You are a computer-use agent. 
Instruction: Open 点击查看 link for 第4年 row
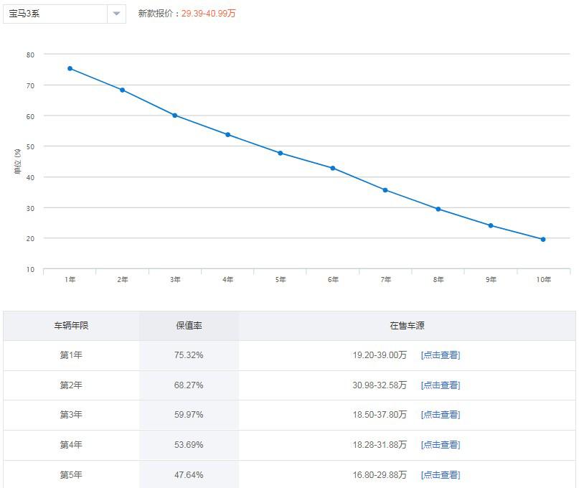[x=441, y=445]
